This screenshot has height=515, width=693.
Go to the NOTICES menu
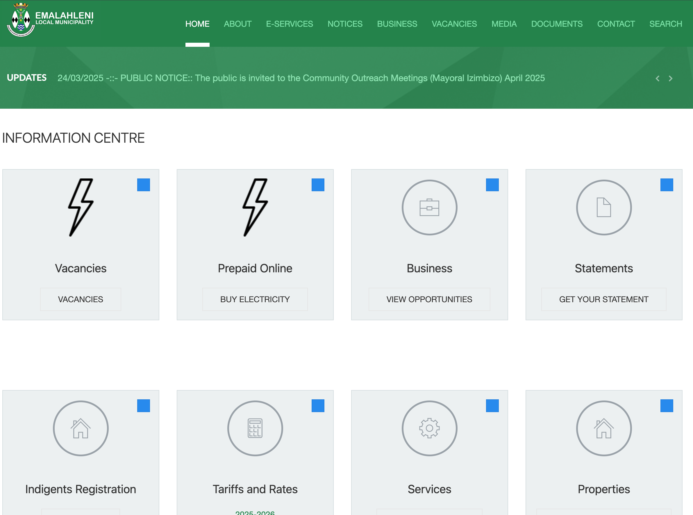tap(345, 24)
